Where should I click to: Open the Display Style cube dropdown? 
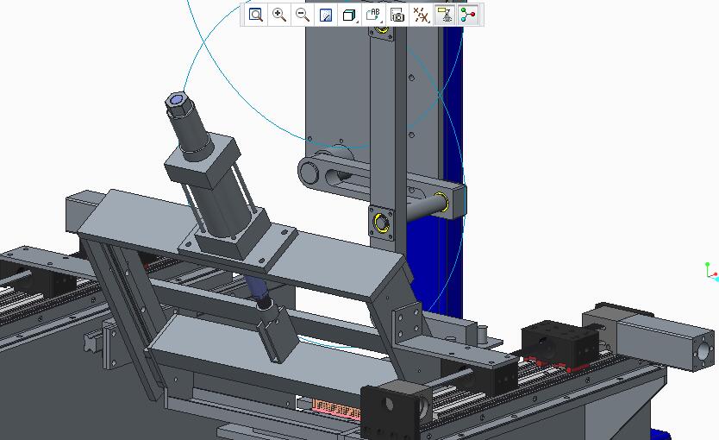point(350,15)
